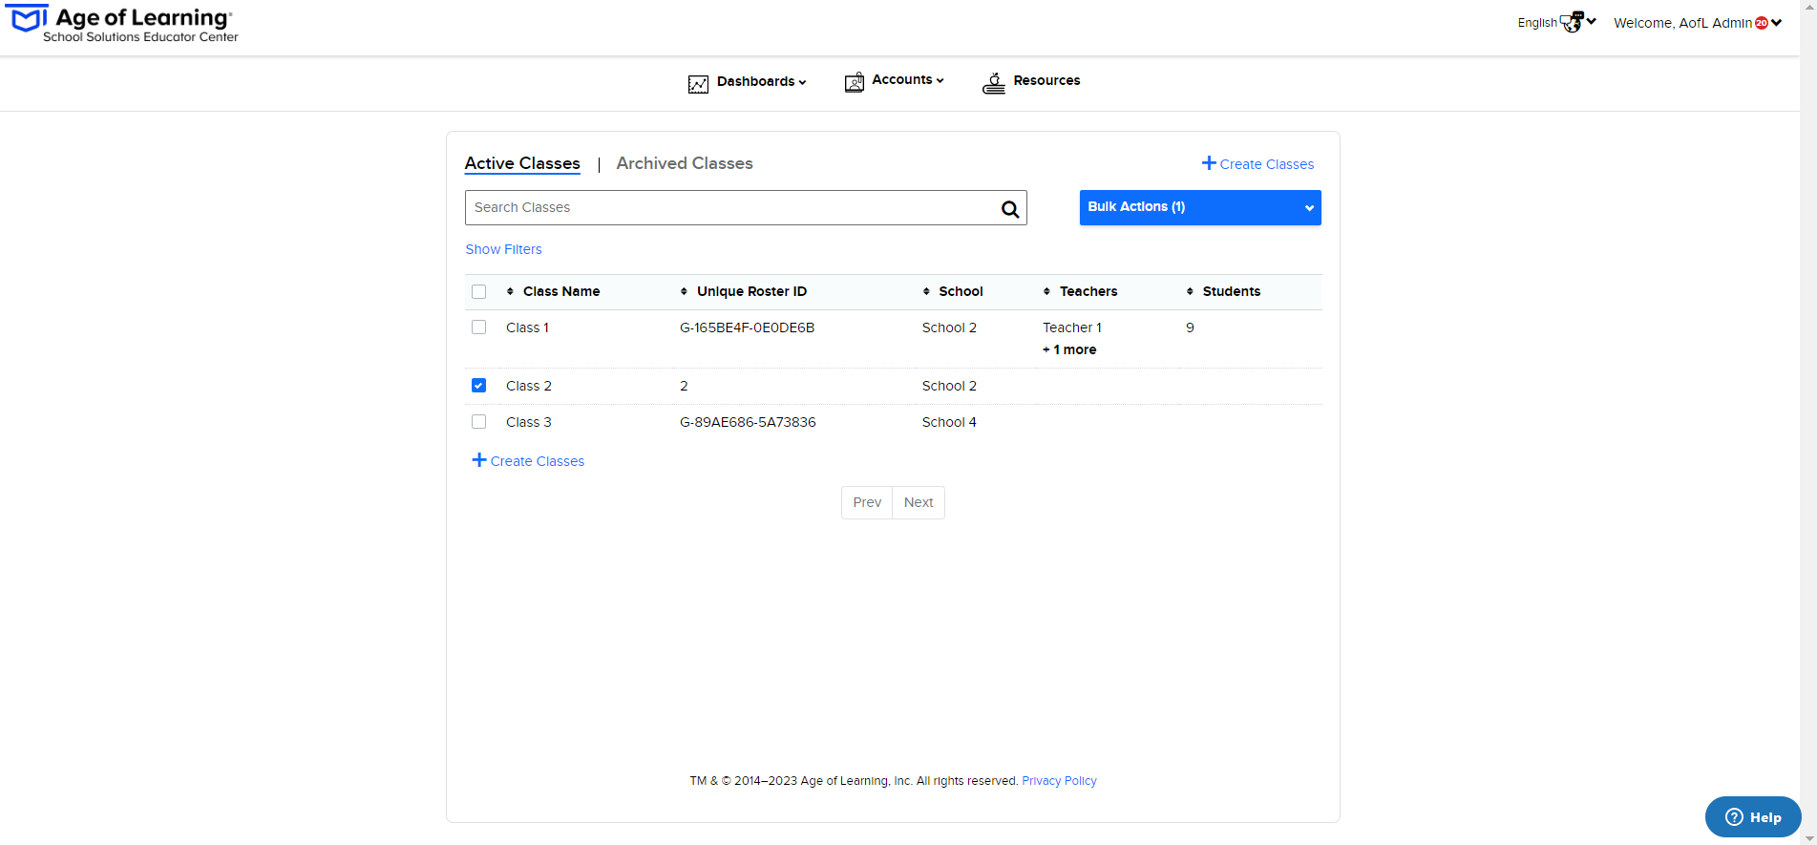Open the English language dropdown
Viewport: 1817px width, 845px height.
(x=1556, y=22)
